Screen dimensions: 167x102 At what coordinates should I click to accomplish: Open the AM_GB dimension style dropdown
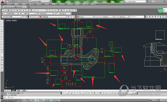[29, 14]
